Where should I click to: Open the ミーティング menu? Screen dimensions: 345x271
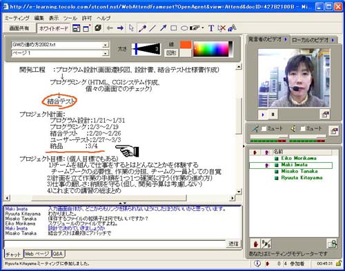point(17,18)
